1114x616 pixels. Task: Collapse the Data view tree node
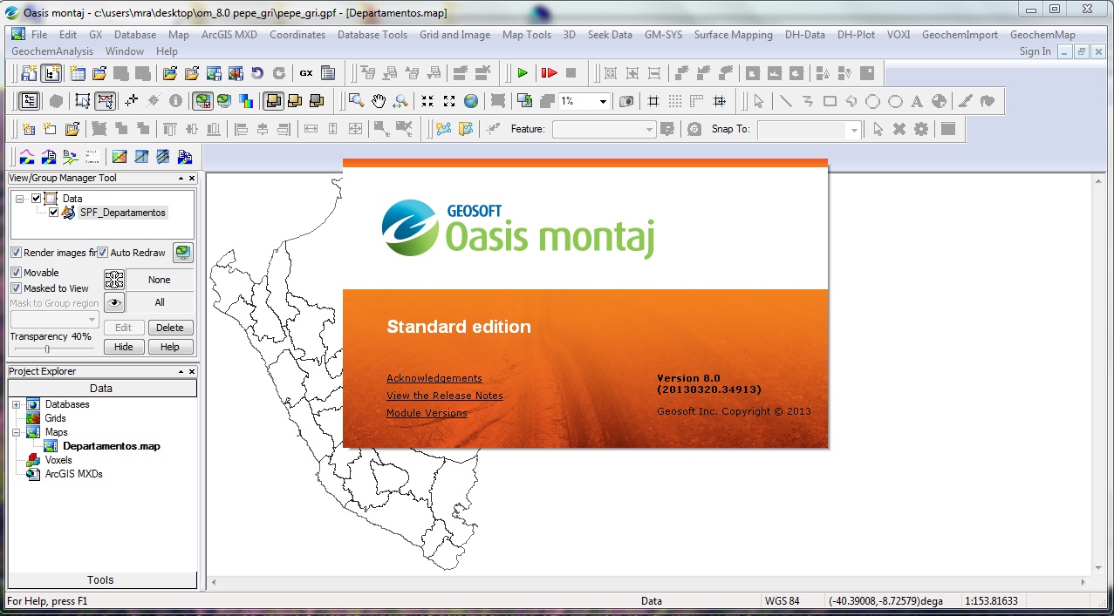(x=20, y=199)
